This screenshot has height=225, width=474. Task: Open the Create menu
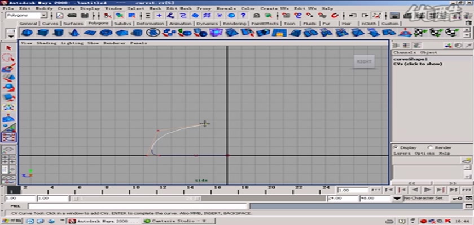66,8
